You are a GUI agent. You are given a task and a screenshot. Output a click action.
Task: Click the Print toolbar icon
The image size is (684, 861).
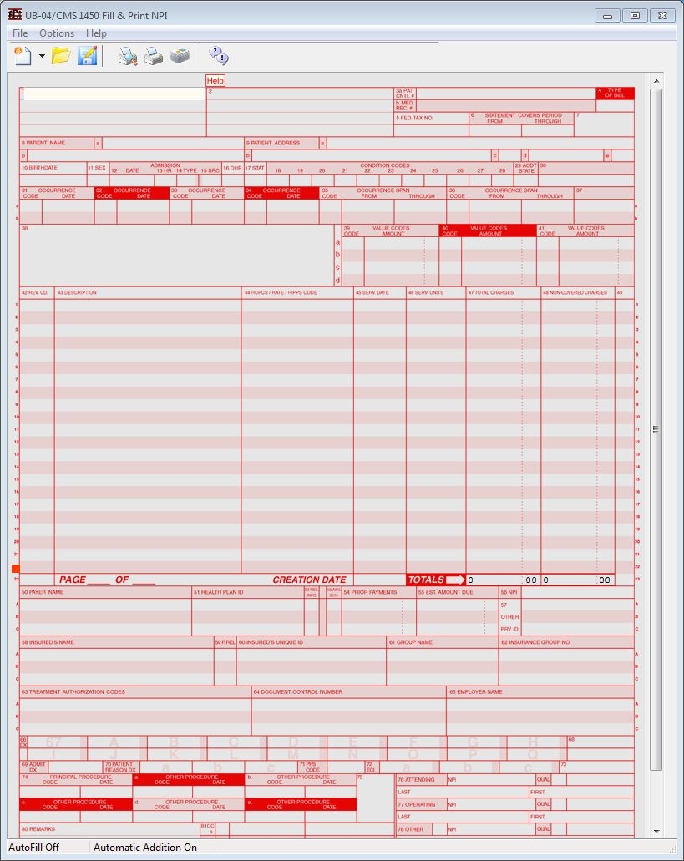point(153,56)
